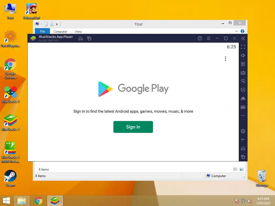Select the BlueStacks 5 desktop shortcut
The width and height of the screenshot is (275, 206).
pos(10,123)
